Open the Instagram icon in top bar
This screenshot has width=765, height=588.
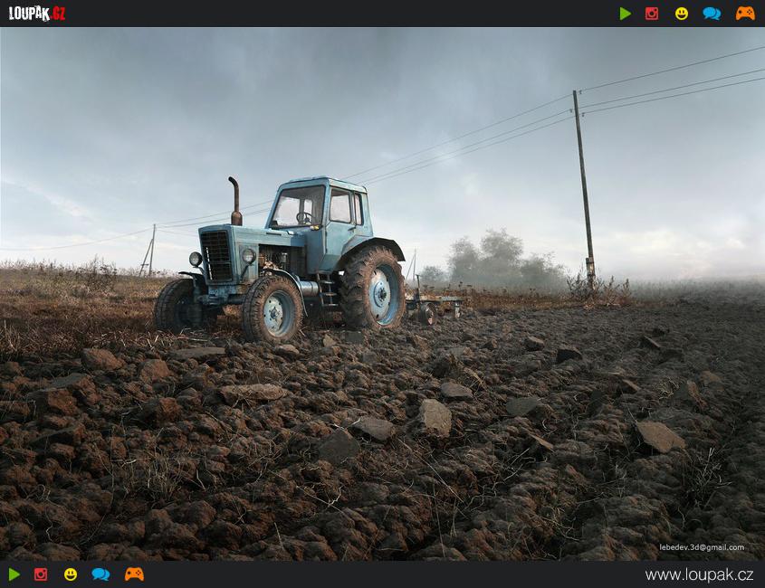(652, 14)
